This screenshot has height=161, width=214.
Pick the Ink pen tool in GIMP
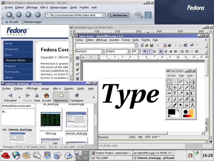pos(175,105)
